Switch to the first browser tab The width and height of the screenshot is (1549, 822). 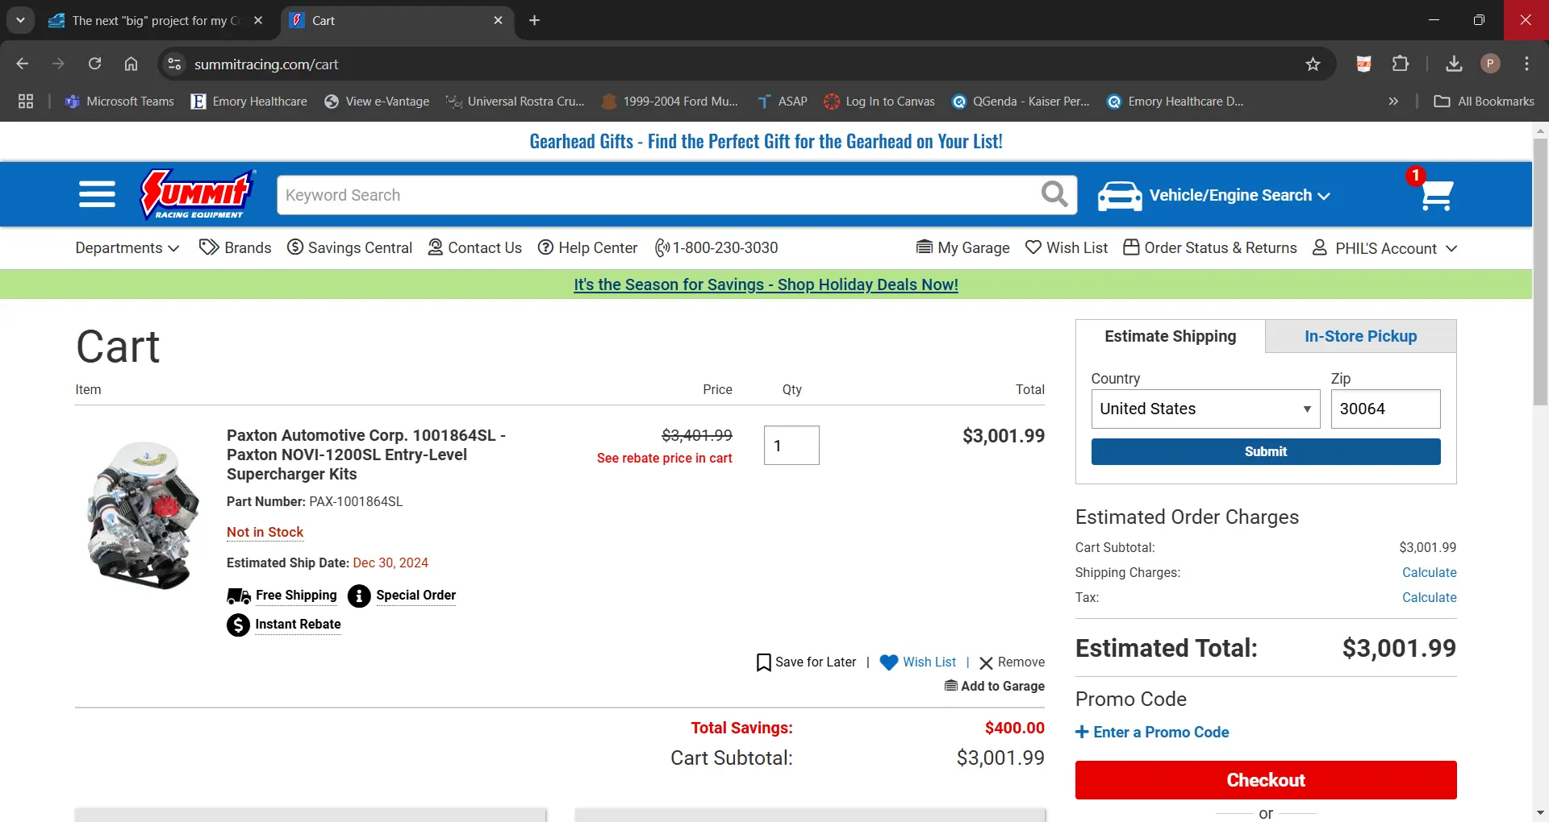pos(156,20)
